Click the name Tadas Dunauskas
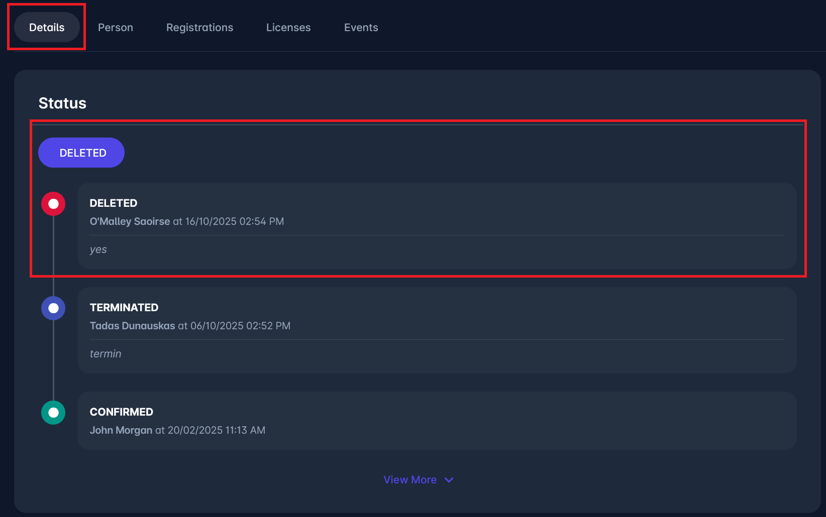The width and height of the screenshot is (826, 517). (x=132, y=326)
